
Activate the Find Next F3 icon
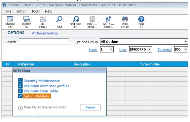76,19
